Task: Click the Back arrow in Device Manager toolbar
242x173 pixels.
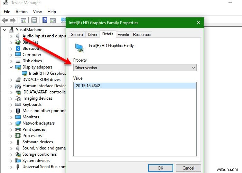Action: [x=5, y=20]
